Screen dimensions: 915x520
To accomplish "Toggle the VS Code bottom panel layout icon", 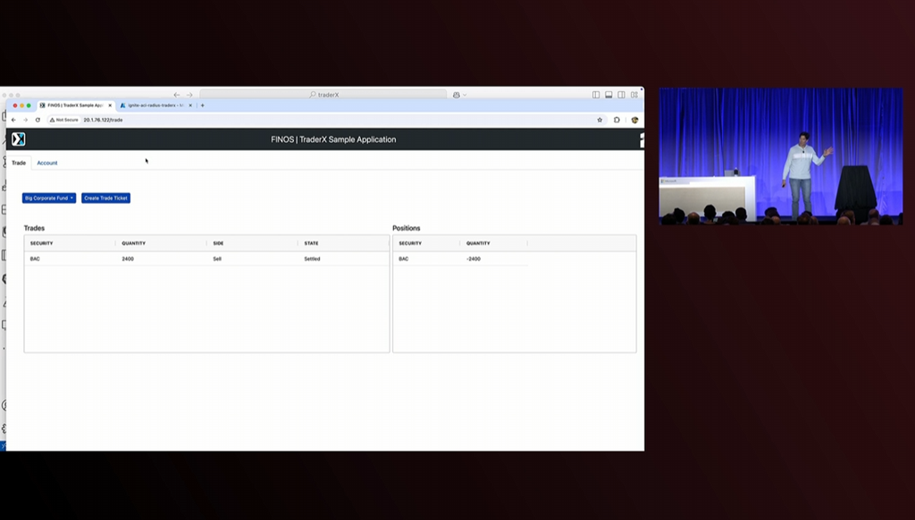I will [609, 95].
